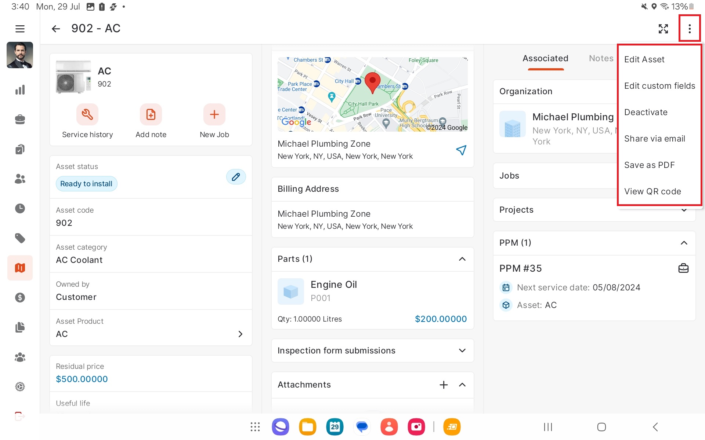Screen dimensions: 705x440
Task: Click the map directions arrow icon
Action: click(461, 150)
